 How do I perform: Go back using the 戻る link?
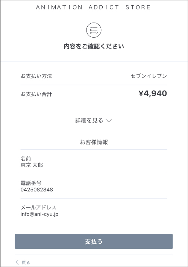(23, 262)
